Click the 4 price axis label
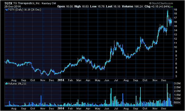The height and width of the screenshot is (111, 185). click(176, 72)
